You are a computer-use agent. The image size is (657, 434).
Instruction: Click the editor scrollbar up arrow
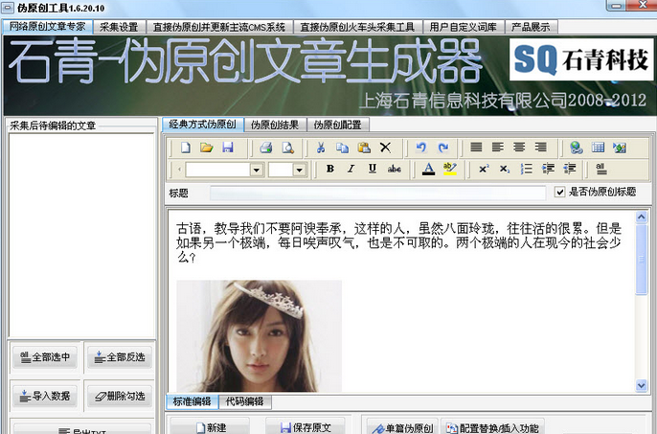tap(641, 217)
